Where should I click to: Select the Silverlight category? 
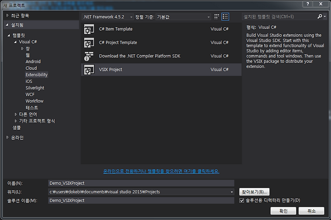(35, 88)
